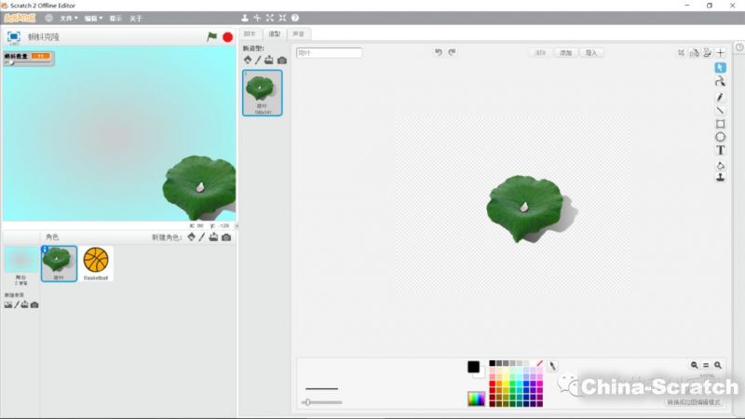Viewport: 745px width, 419px height.
Task: Select the pencil tool in paint editor
Action: click(720, 97)
